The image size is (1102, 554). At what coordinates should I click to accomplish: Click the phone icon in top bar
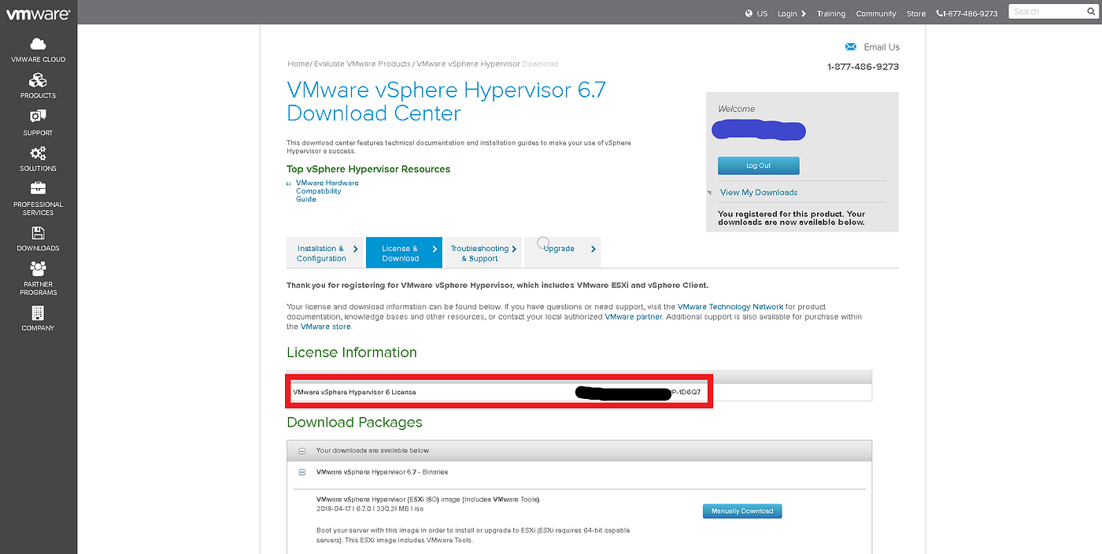tap(941, 13)
